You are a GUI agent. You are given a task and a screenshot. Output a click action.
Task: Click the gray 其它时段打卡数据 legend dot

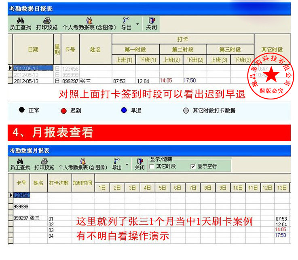186,111
